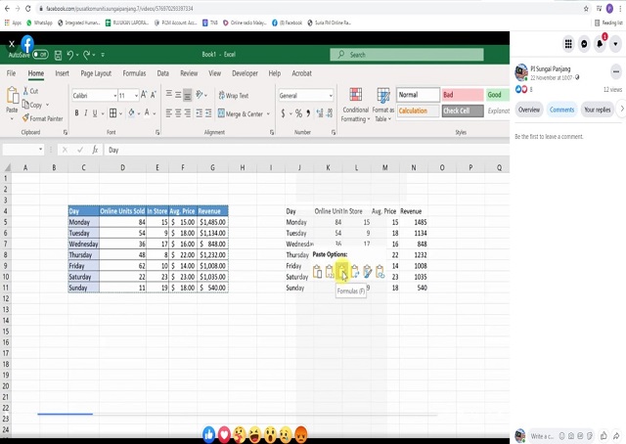
Task: Click the Orientation text-angle icon
Action: click(200, 95)
